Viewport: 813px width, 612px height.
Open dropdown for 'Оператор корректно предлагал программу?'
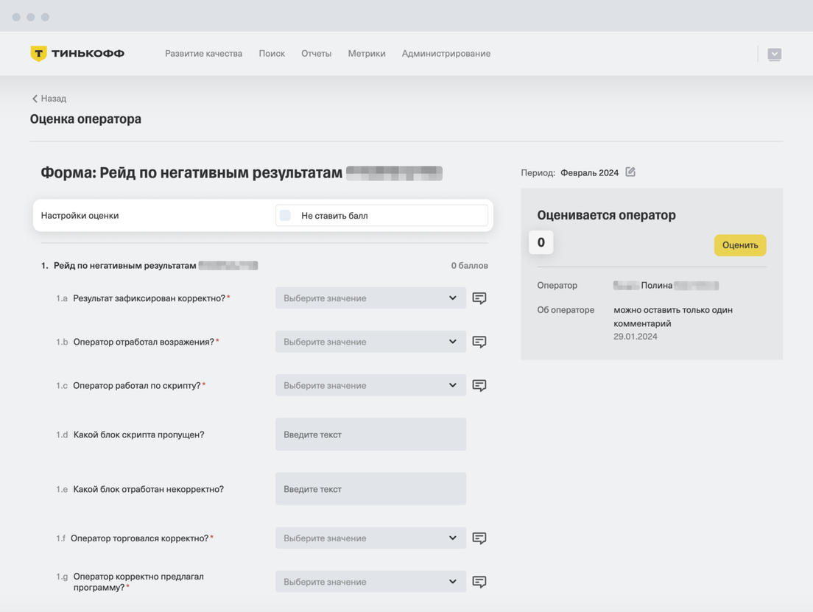(x=370, y=582)
